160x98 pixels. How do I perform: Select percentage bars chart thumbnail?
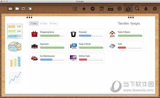click(x=15, y=31)
